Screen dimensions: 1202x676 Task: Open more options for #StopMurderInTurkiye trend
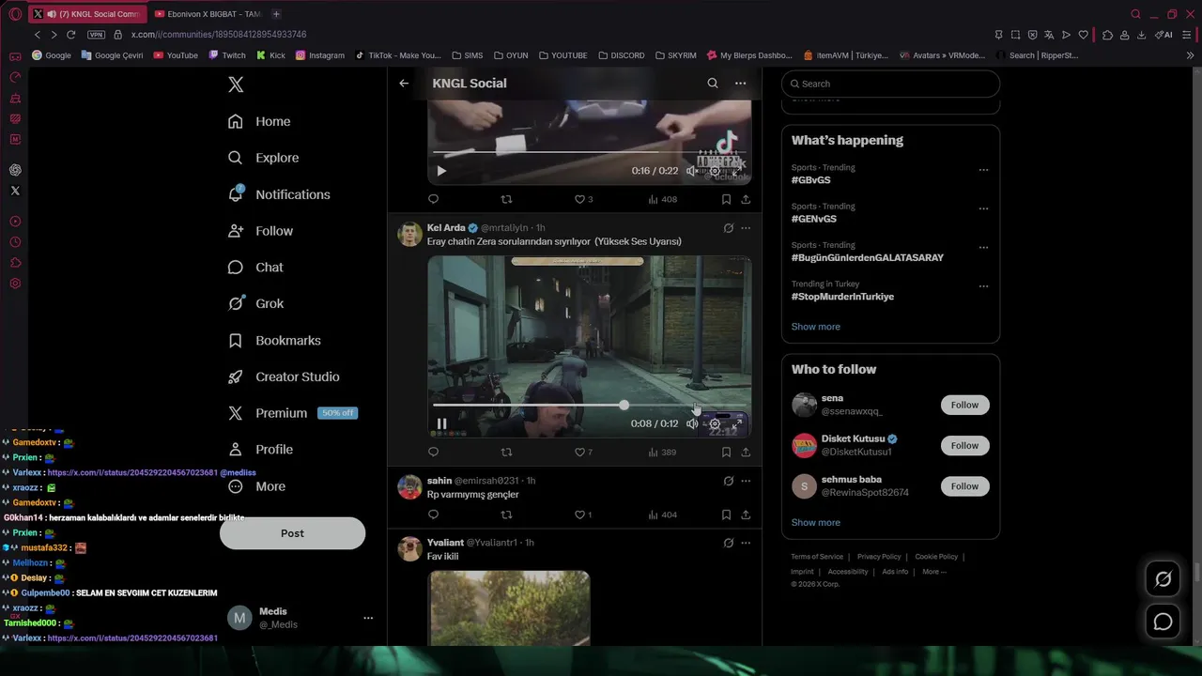pos(983,286)
